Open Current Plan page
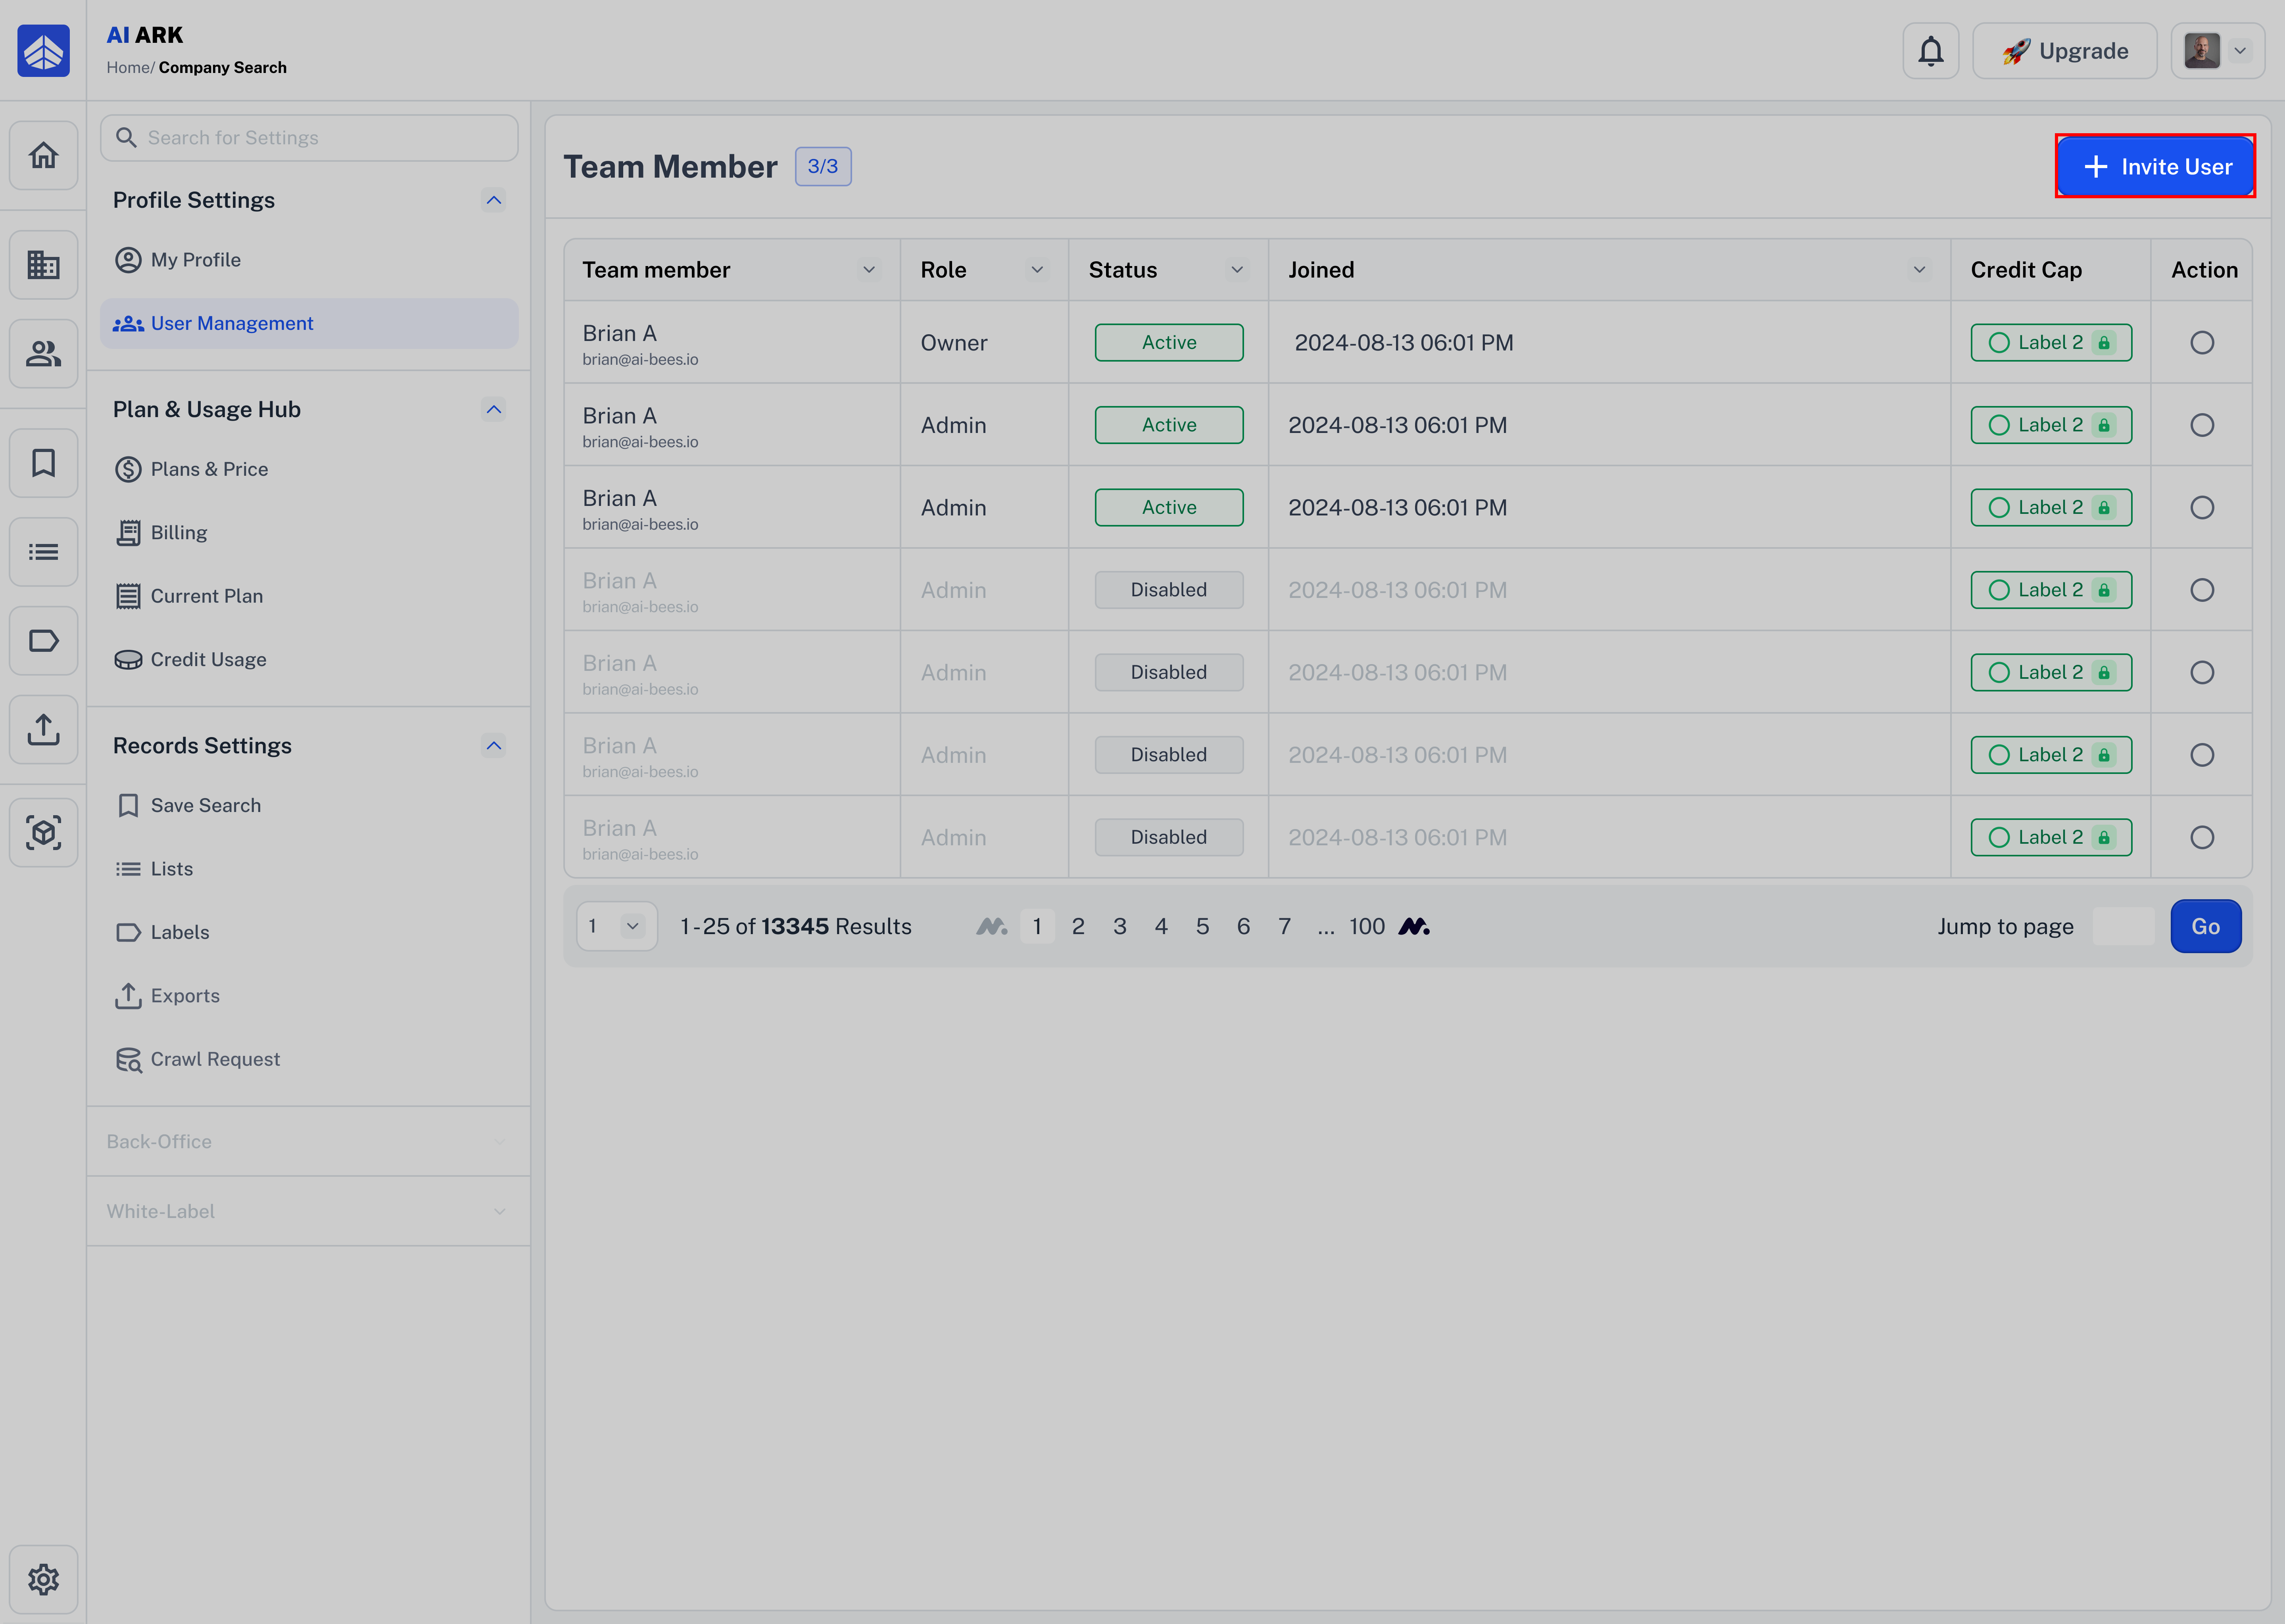The image size is (2285, 1624). pyautogui.click(x=309, y=596)
